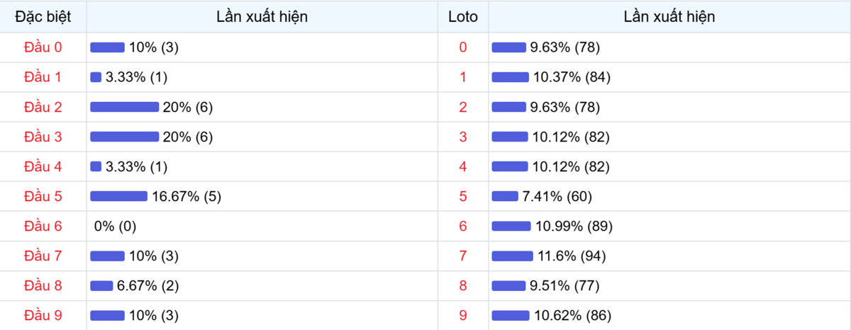
Task: Click Loto number 6 label
Action: coord(463,226)
